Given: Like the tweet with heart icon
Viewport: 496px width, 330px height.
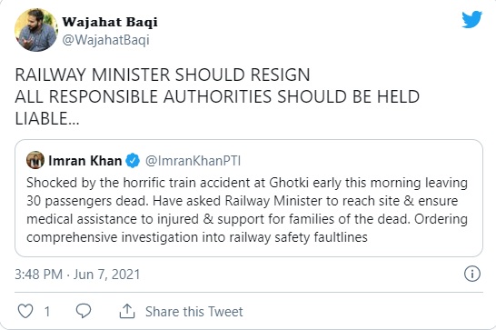Looking at the screenshot, I should 25,311.
